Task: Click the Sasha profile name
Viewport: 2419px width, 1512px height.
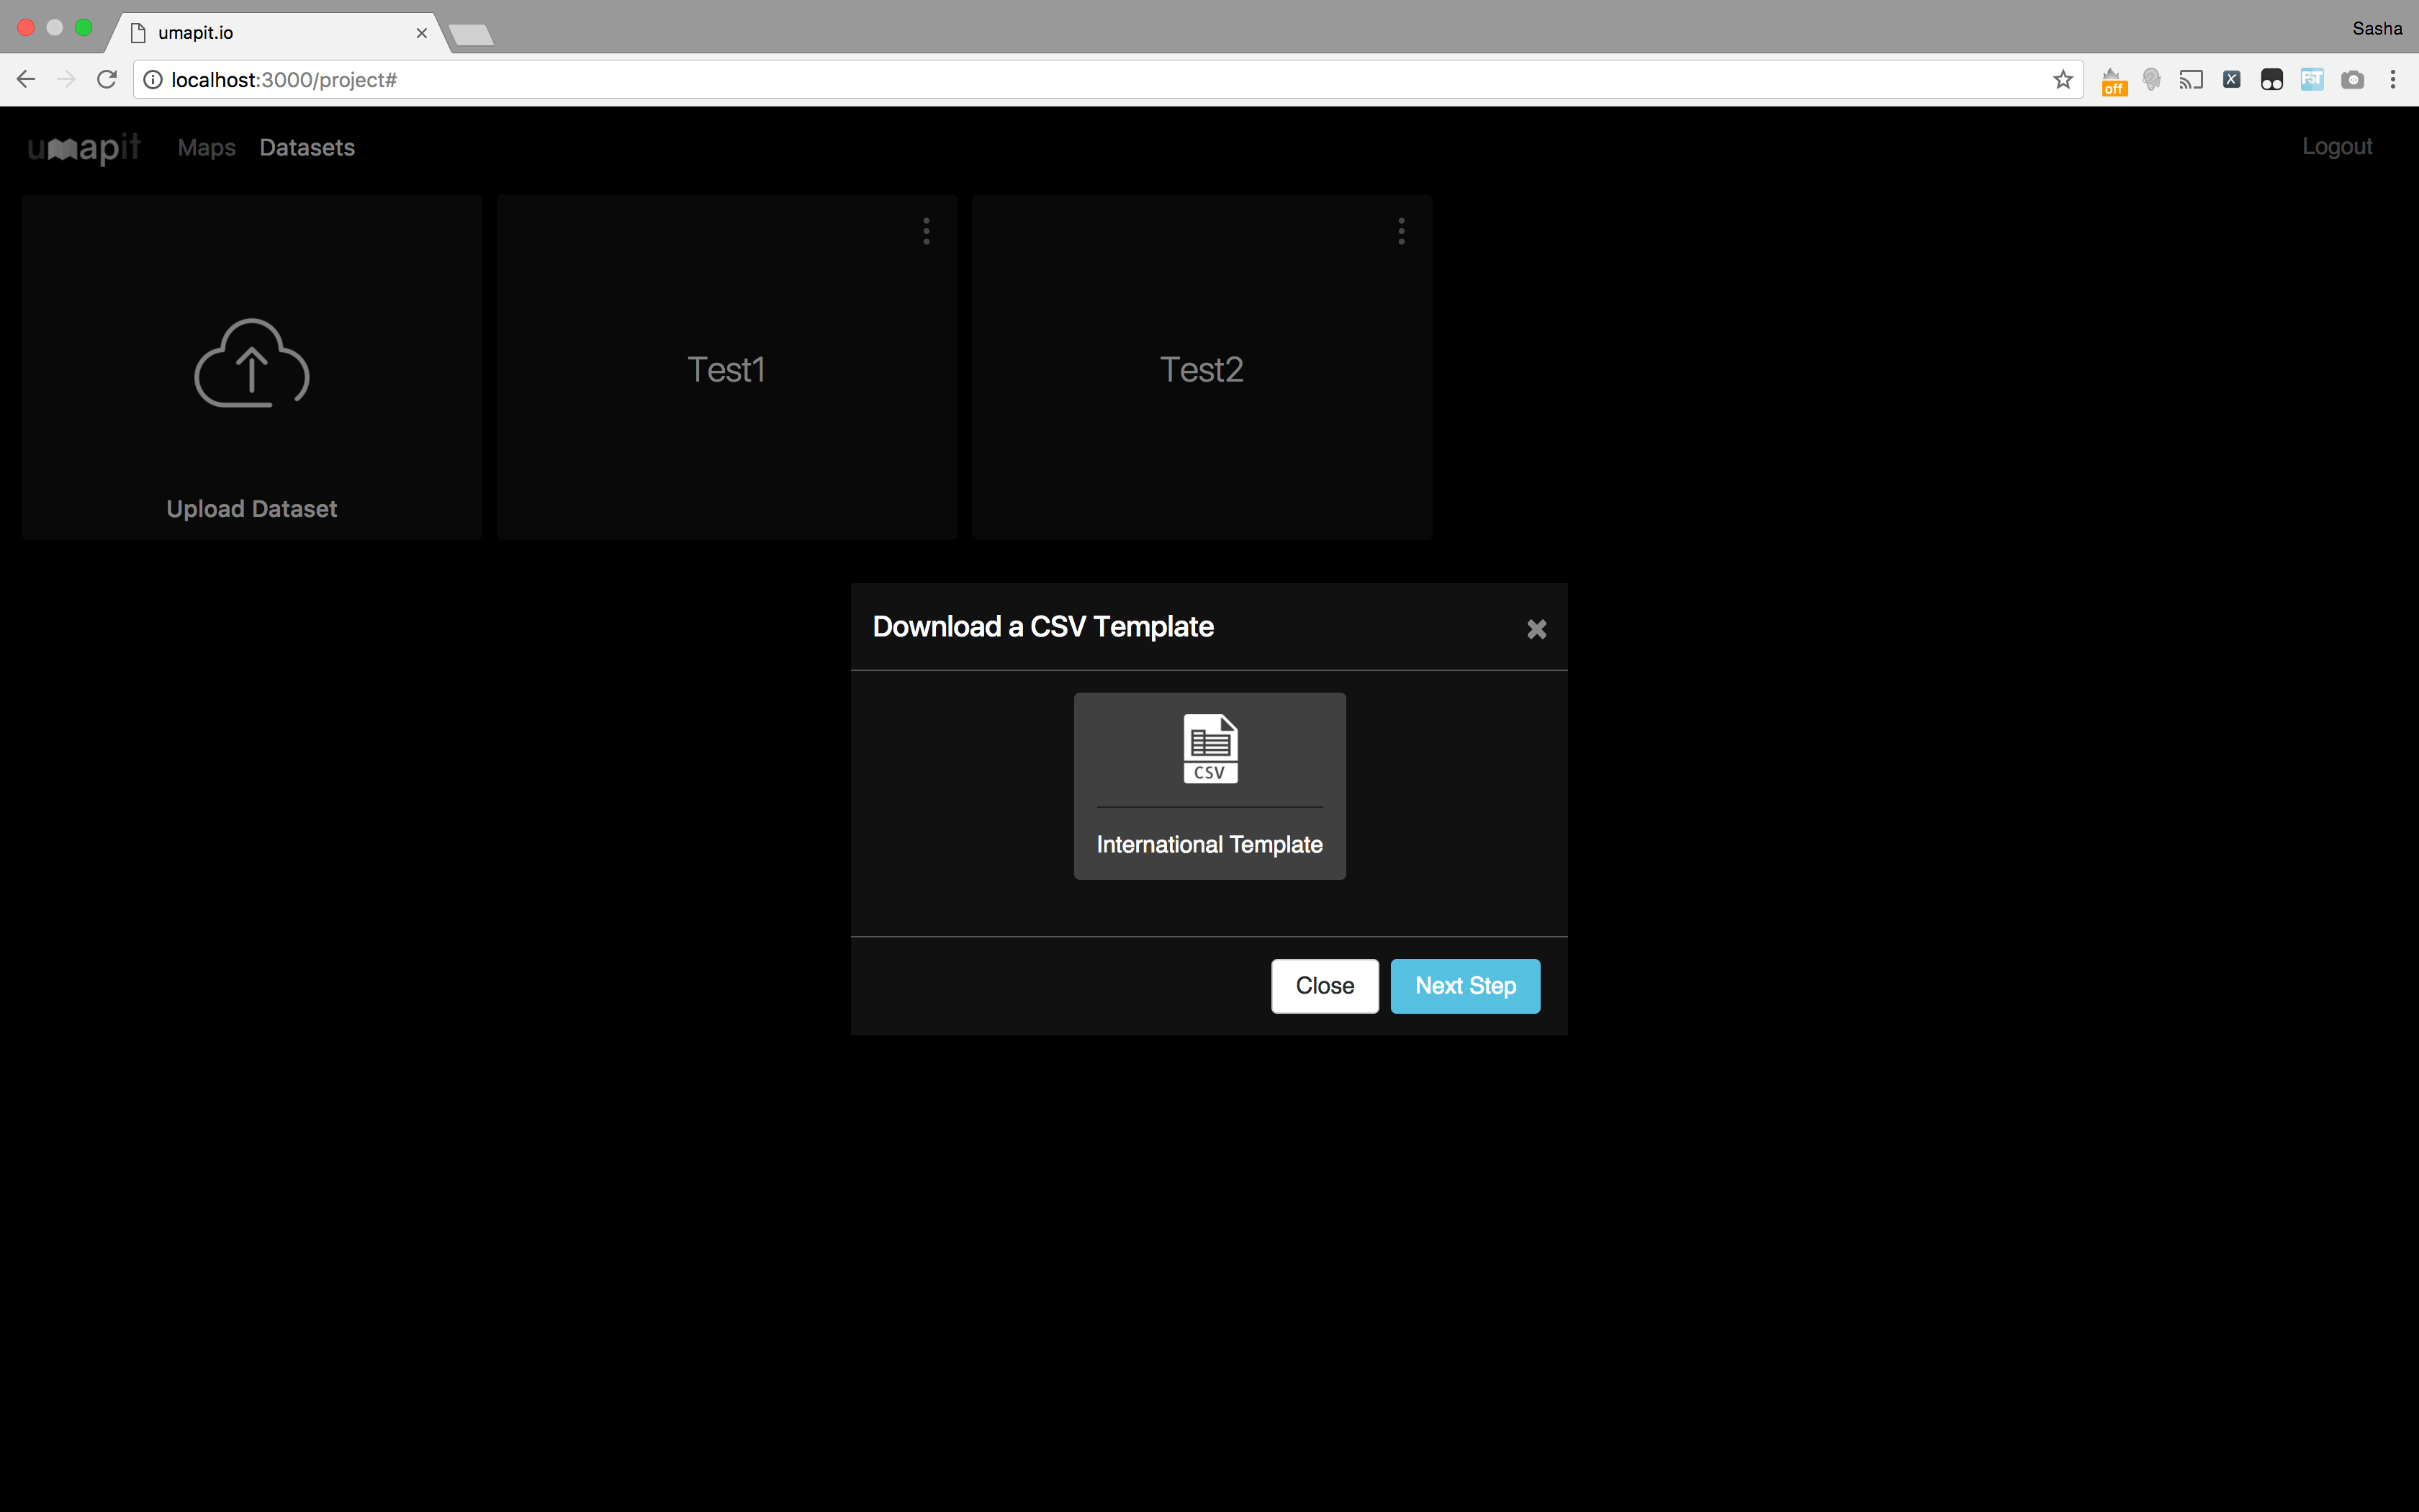Action: coord(2377,28)
